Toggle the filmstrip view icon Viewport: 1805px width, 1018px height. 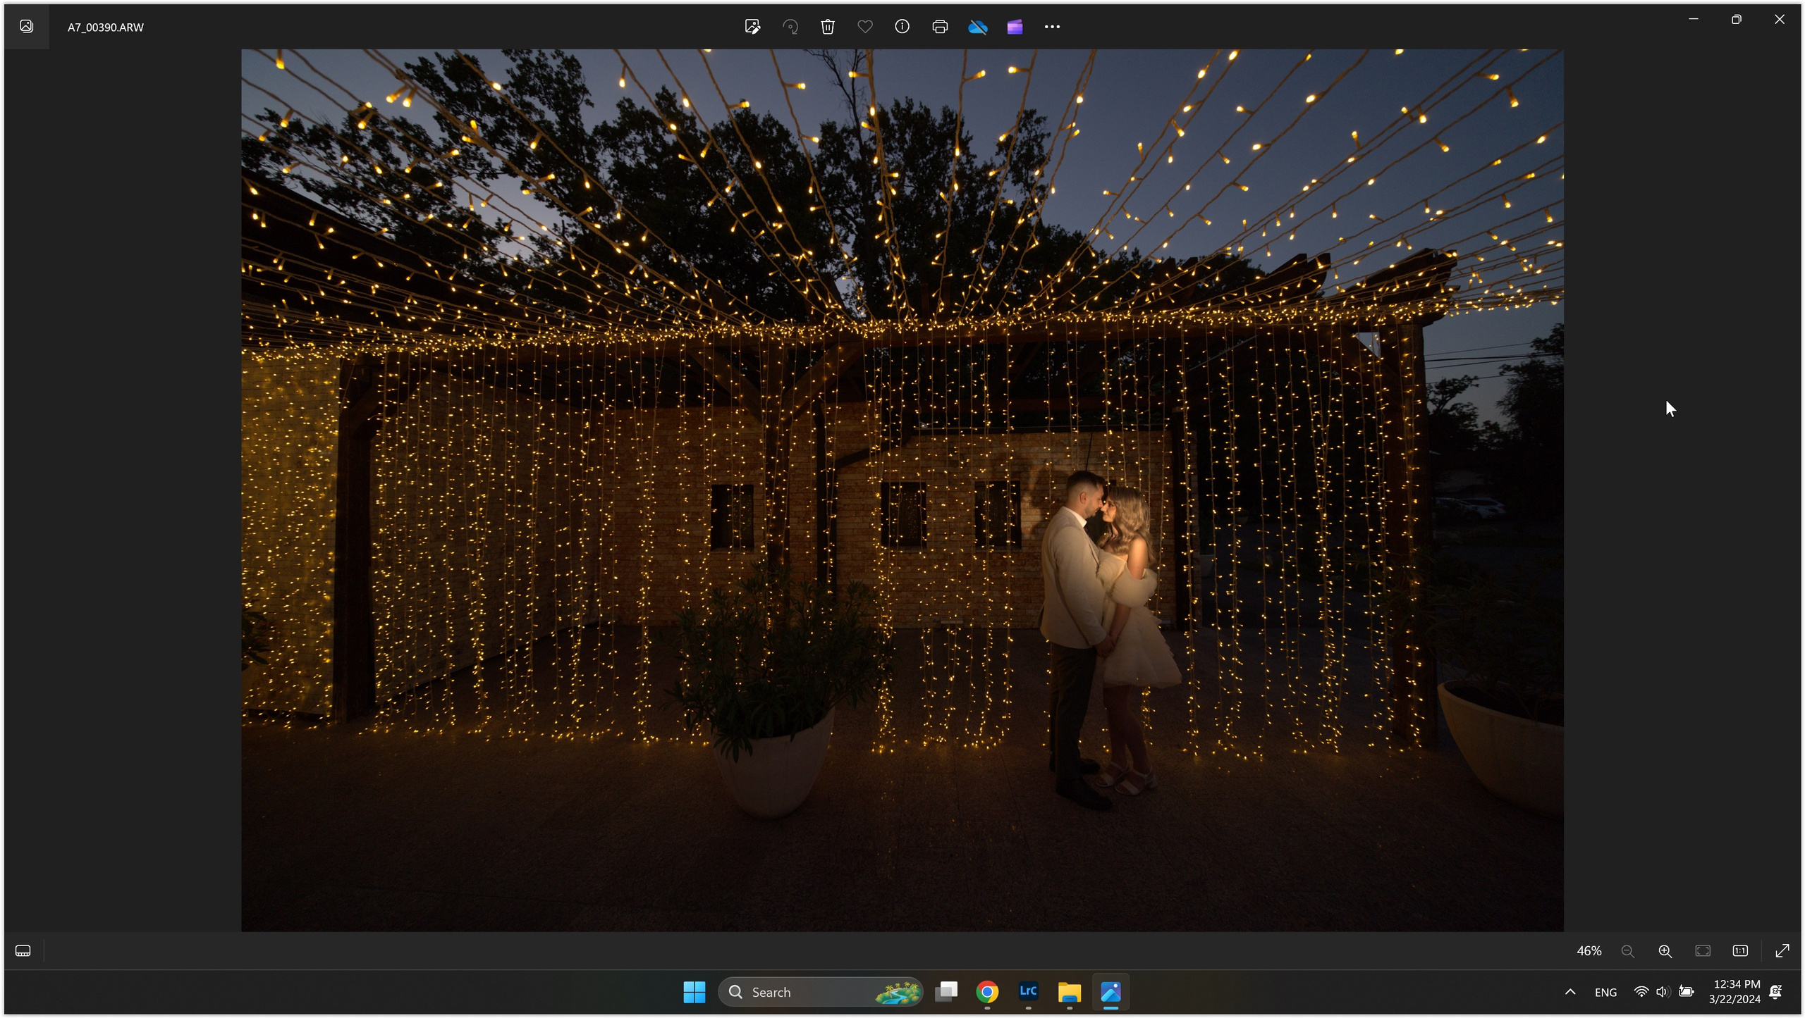click(23, 951)
